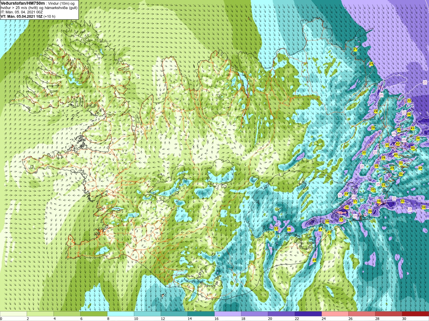
Task: Click the 18–20 m/s purple legend swatch
Action: (x=255, y=314)
